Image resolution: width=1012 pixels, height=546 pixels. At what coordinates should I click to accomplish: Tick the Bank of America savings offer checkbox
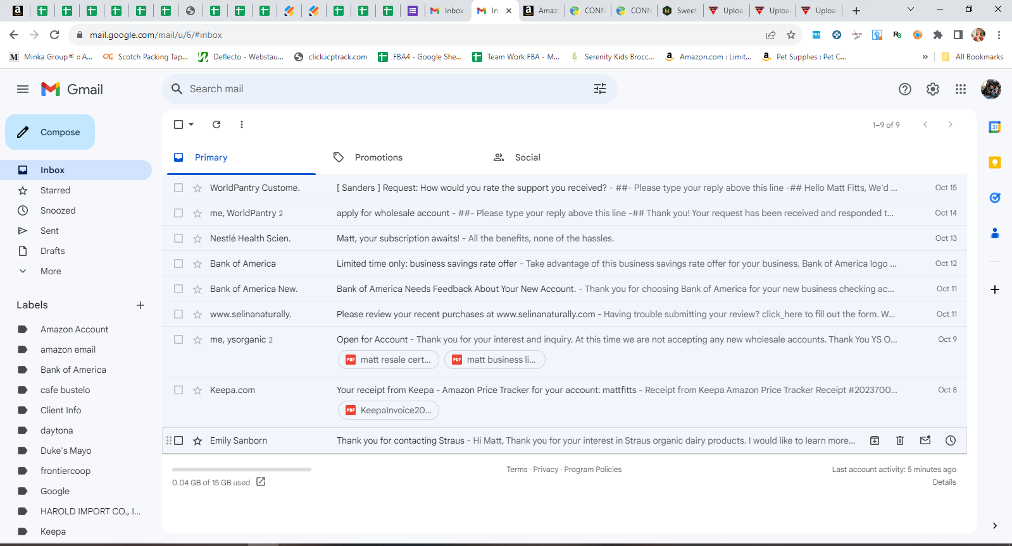(178, 264)
